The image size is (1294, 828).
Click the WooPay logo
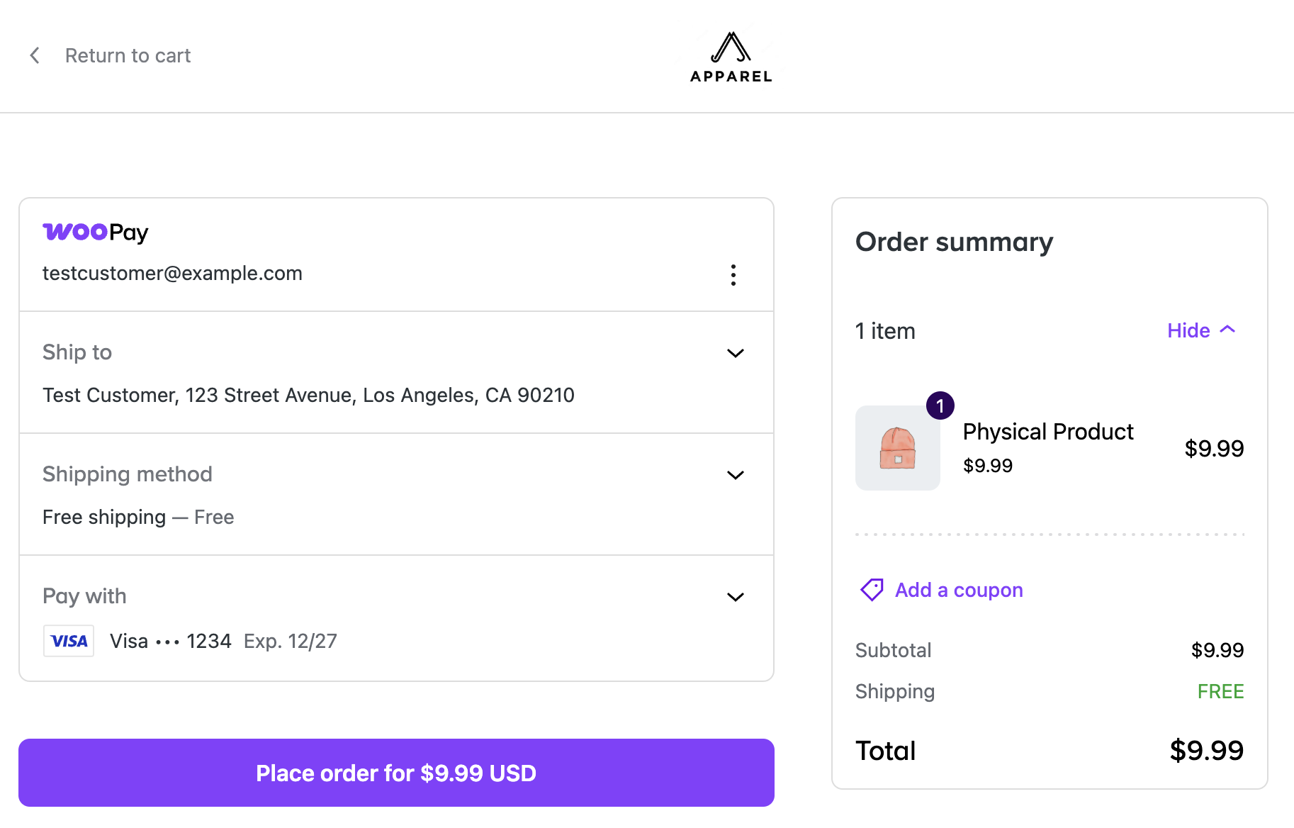(x=96, y=233)
